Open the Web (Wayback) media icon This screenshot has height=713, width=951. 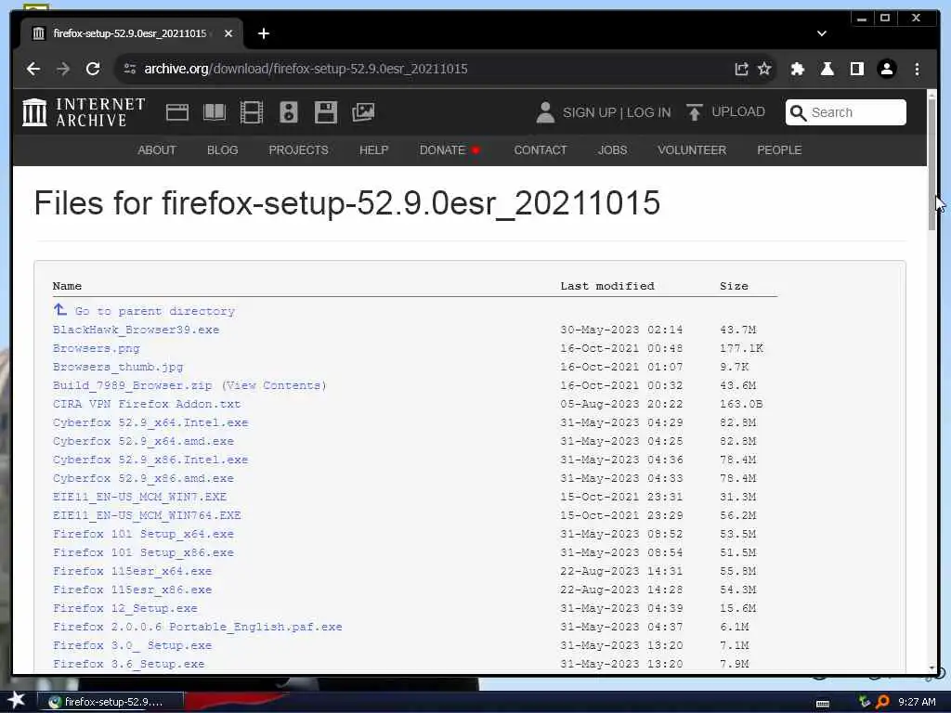(177, 112)
